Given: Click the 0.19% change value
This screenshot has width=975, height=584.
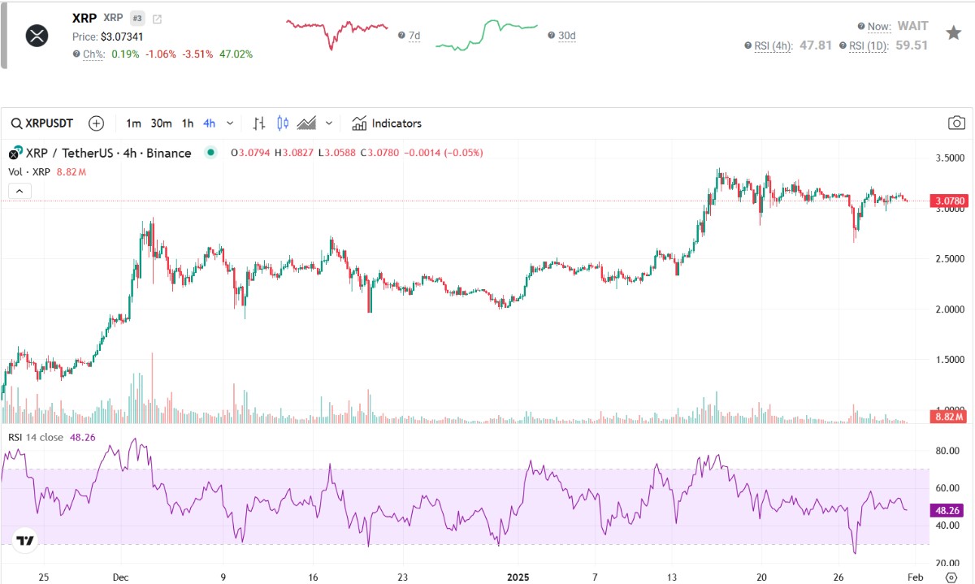Looking at the screenshot, I should (125, 54).
